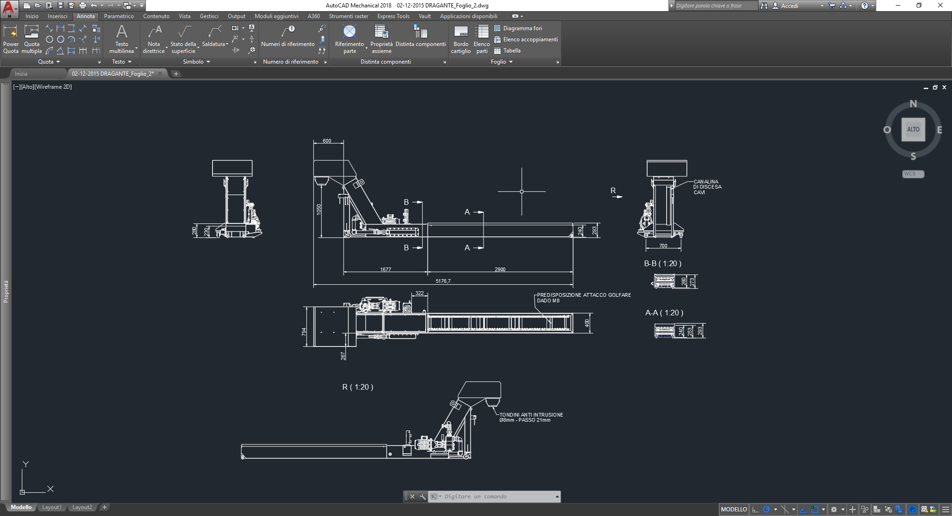
Task: Switch to the Parametrico ribbon tab
Action: 119,16
